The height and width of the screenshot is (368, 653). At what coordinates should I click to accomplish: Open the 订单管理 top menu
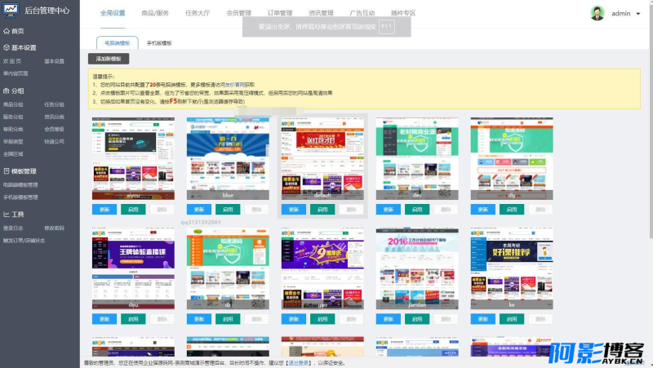pyautogui.click(x=280, y=13)
